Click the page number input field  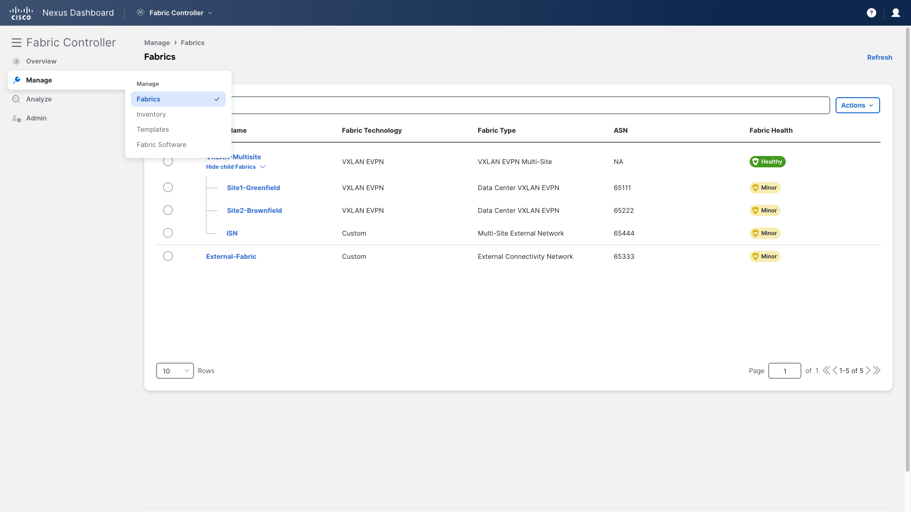(785, 371)
